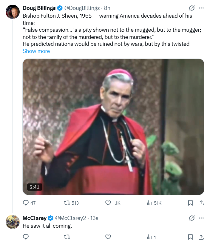Open Doug Billings' profile picture
Viewport: 210px width, 242px height.
click(12, 12)
